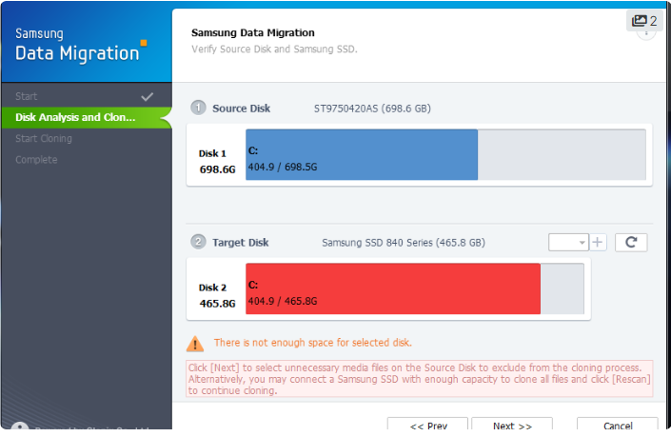Click the Verify Source Disk subtitle

point(274,50)
